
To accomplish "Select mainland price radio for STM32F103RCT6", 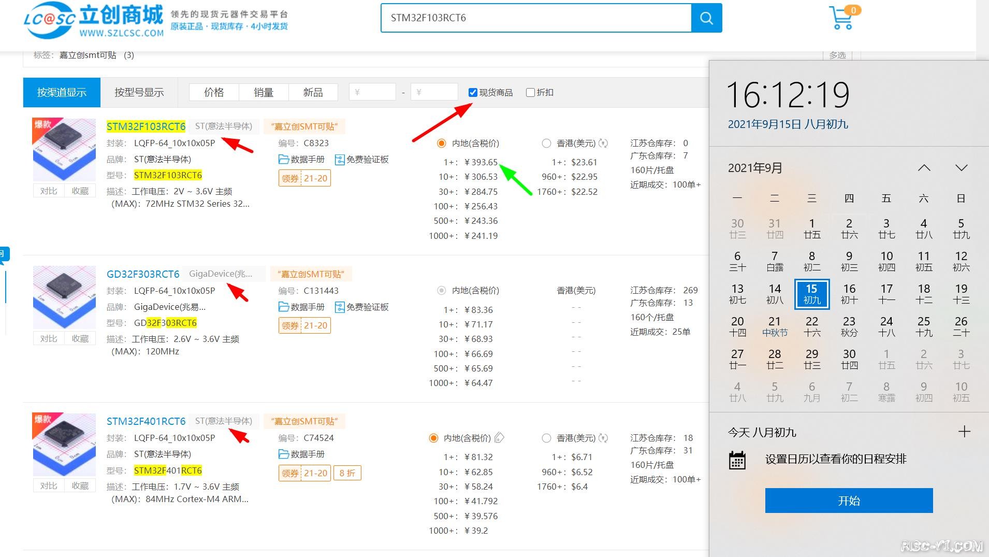I will tap(442, 143).
